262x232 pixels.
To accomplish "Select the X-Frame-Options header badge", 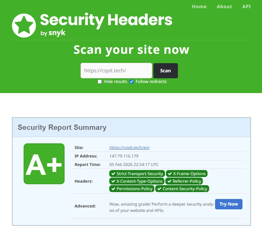I will click(187, 174).
